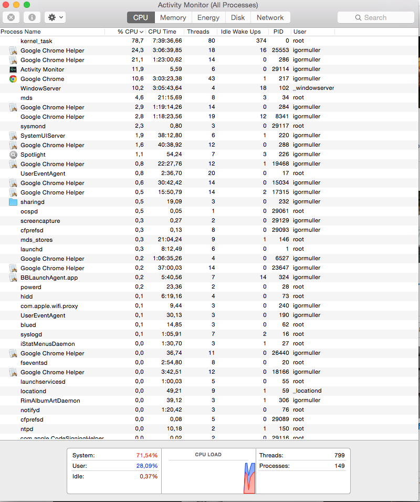Viewport: 420px width, 502px height.
Task: Open the gear action menu
Action: pyautogui.click(x=55, y=17)
